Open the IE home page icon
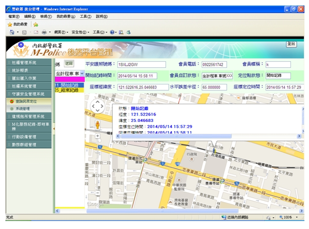 click(12, 32)
